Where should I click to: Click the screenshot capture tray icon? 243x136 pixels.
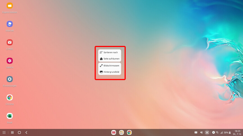207,132
